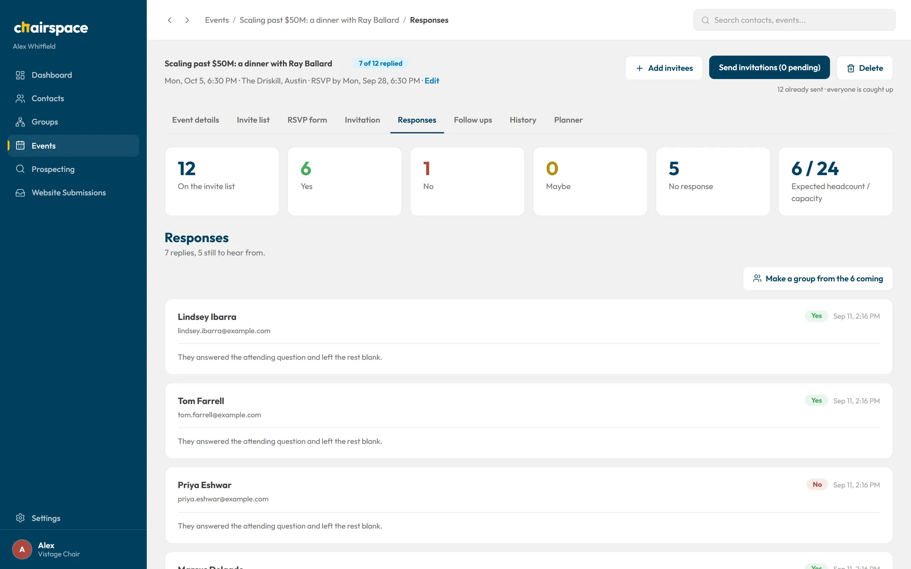Click Make a group from the 6 coming

818,278
